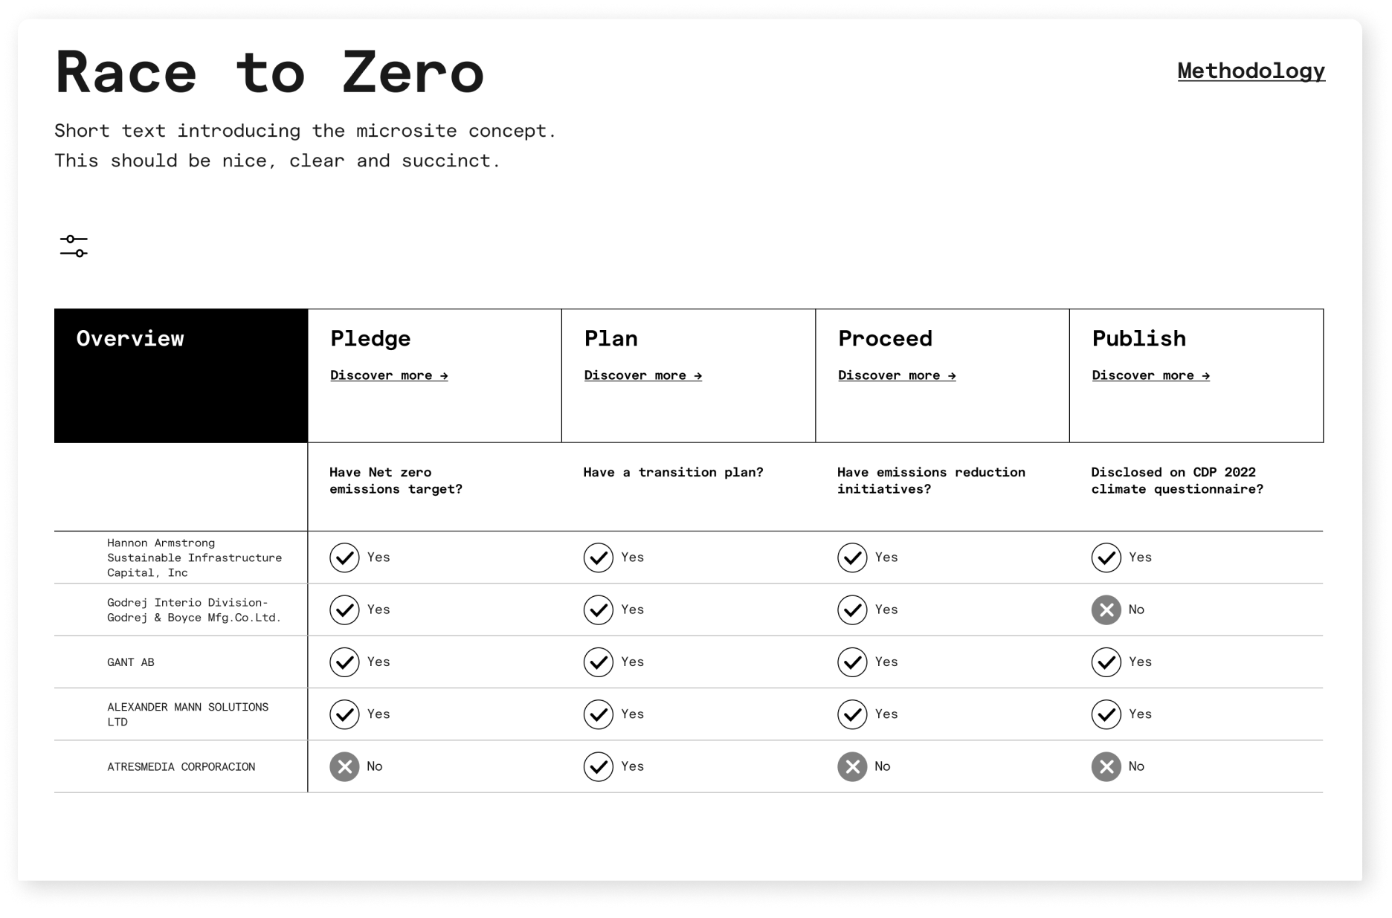
Task: Adjust the filter slider control
Action: click(73, 245)
